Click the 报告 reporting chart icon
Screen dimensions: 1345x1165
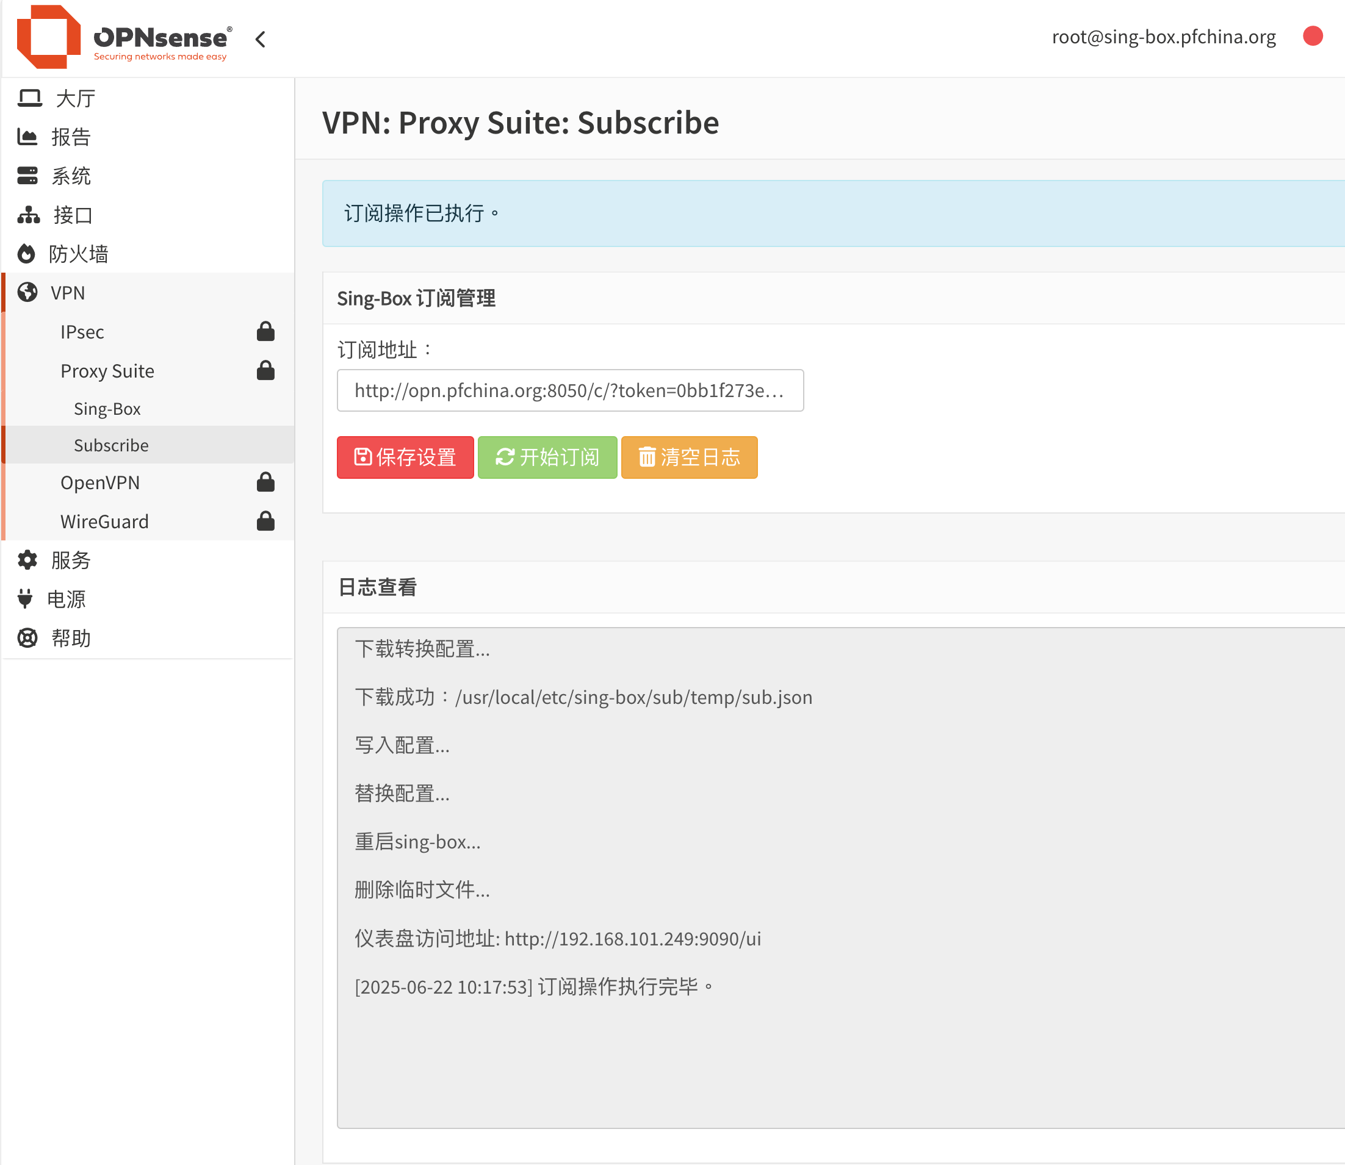point(27,137)
